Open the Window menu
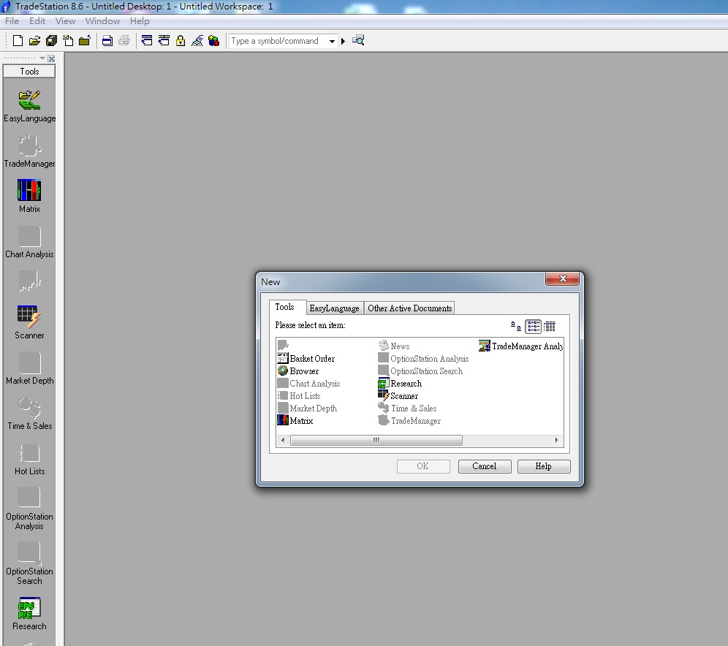The width and height of the screenshot is (728, 646). tap(102, 21)
